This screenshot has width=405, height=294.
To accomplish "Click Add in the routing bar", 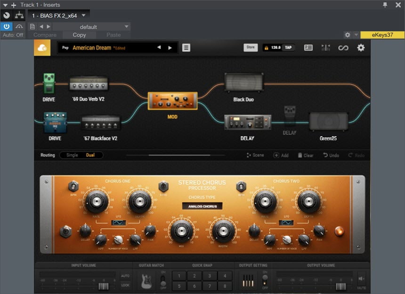I will 281,155.
